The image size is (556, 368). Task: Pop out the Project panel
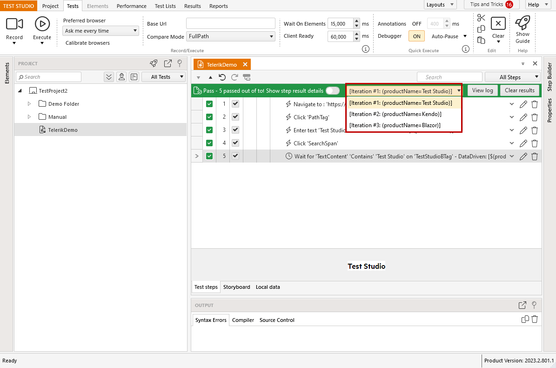pos(167,63)
